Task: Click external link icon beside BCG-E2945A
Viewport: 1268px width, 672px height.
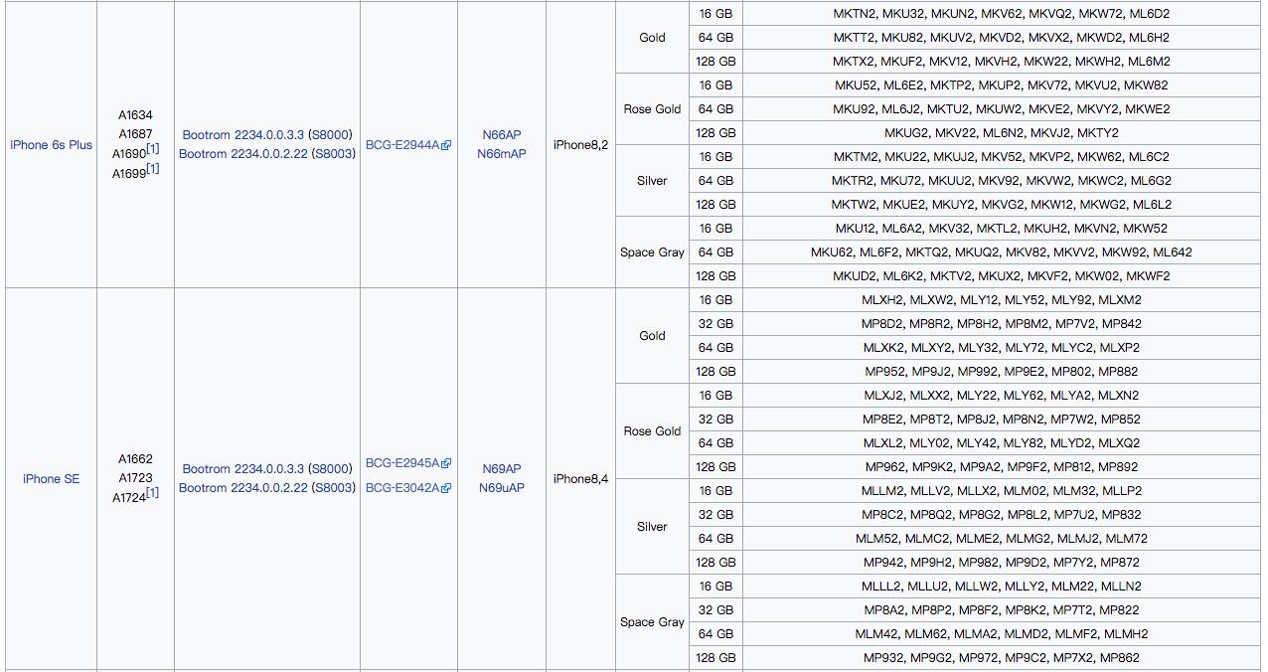Action: (446, 463)
